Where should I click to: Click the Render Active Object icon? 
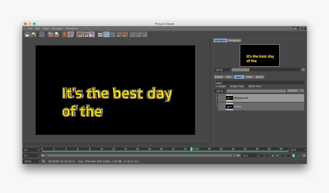click(x=57, y=34)
